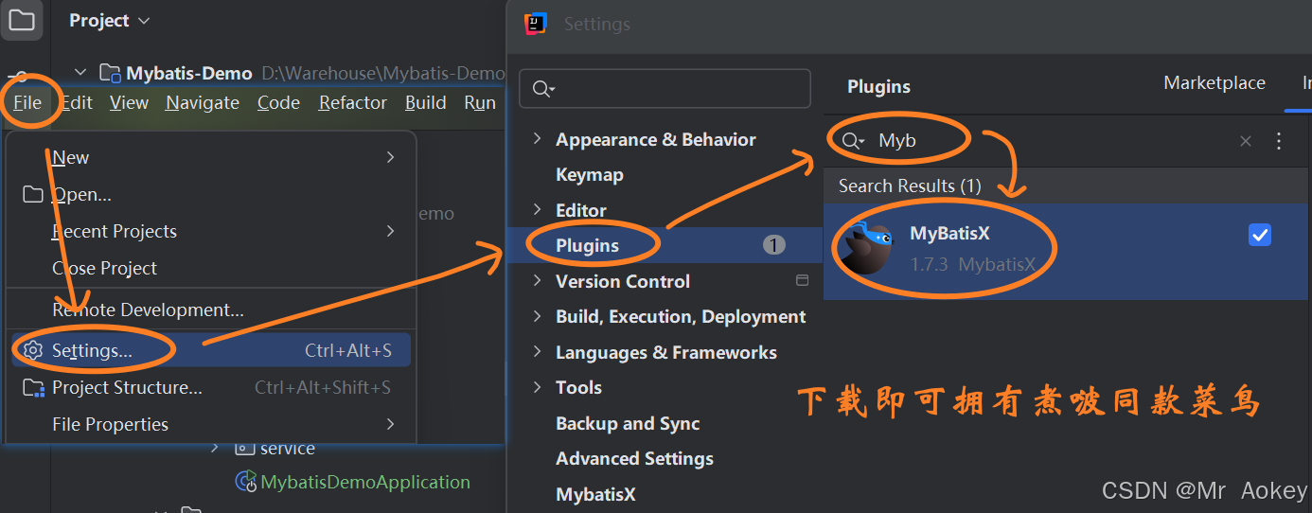Select Keymap in Settings list
This screenshot has height=513, width=1312.
tap(589, 174)
